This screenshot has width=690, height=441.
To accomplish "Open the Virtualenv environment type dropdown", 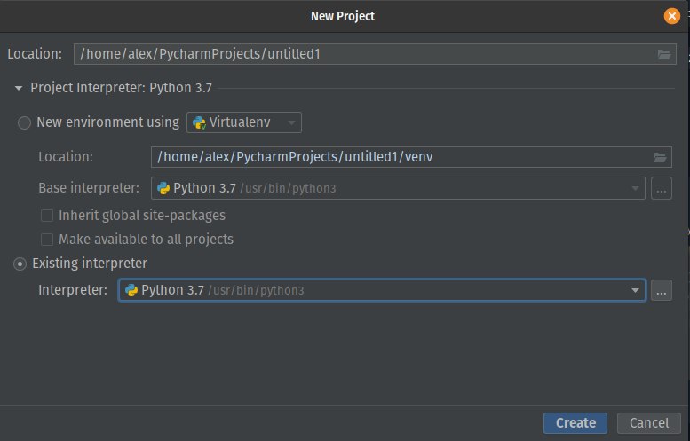I will (x=244, y=122).
